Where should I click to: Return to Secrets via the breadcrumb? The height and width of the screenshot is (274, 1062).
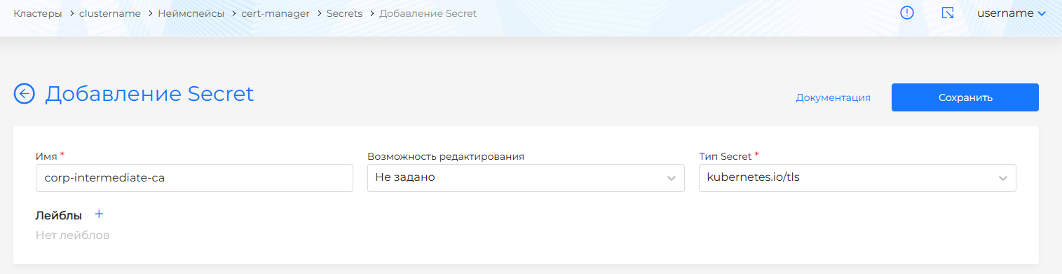[344, 13]
